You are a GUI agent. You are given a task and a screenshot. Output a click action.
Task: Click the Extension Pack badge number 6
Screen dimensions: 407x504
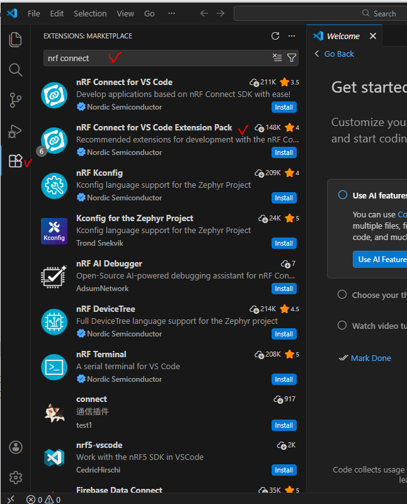(42, 151)
